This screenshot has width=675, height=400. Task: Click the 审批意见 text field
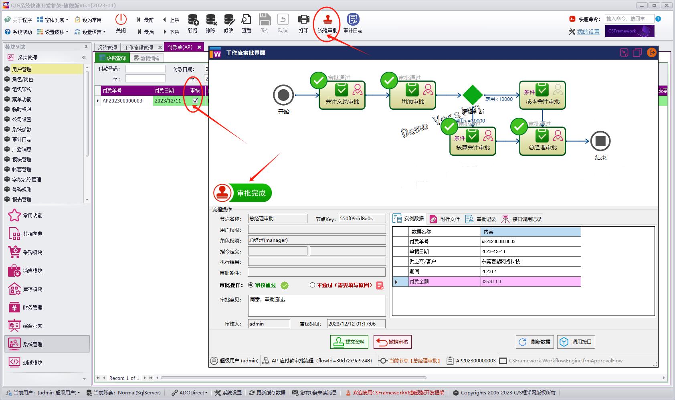(317, 306)
